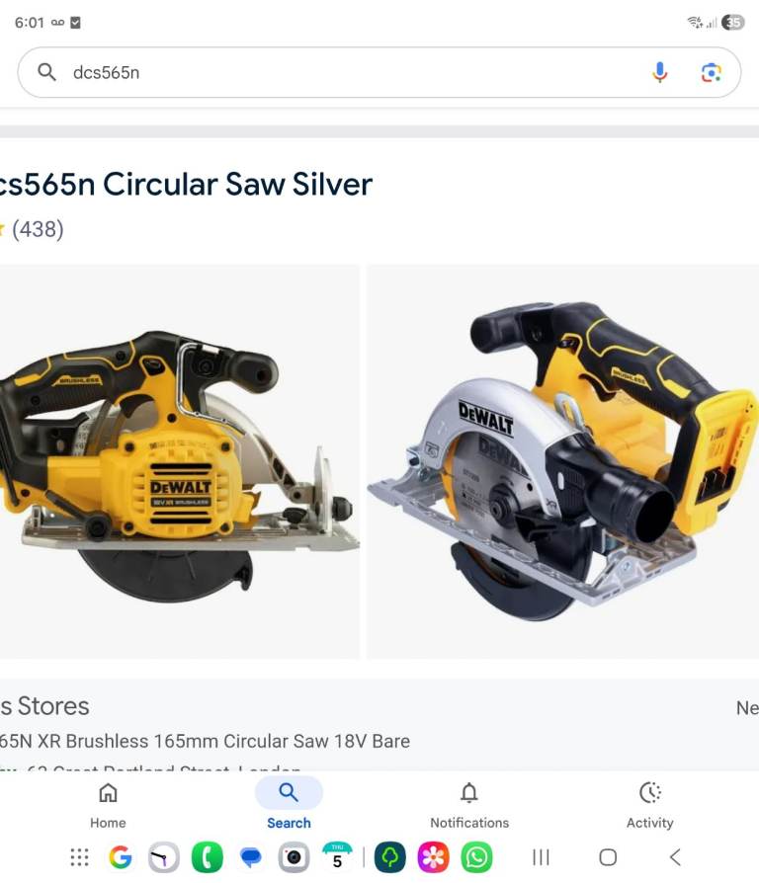The image size is (759, 883).
Task: Select the Search tab
Action: point(289,805)
